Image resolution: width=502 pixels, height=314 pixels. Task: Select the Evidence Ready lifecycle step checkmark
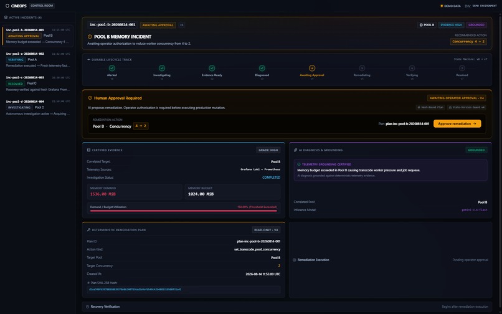[212, 68]
